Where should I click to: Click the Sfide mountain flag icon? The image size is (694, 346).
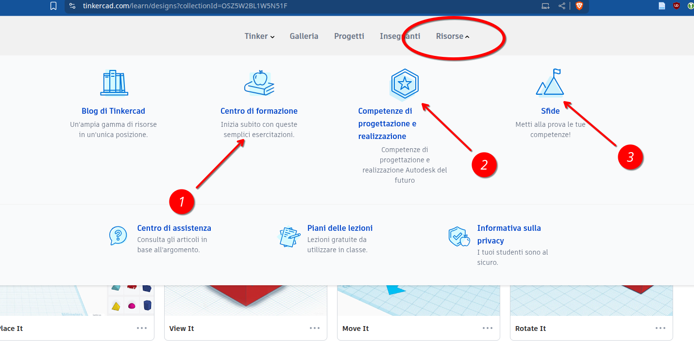[550, 82]
